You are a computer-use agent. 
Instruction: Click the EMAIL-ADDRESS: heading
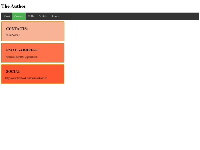click(x=23, y=50)
